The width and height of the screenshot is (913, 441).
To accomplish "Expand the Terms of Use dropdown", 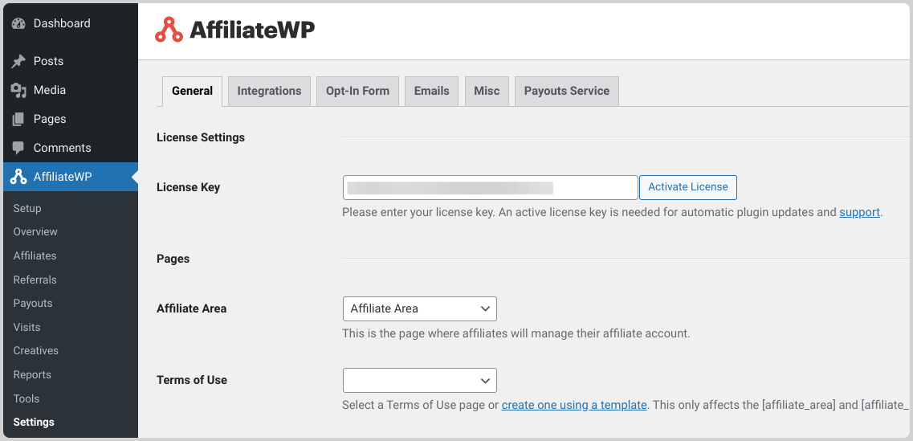I will [x=420, y=380].
